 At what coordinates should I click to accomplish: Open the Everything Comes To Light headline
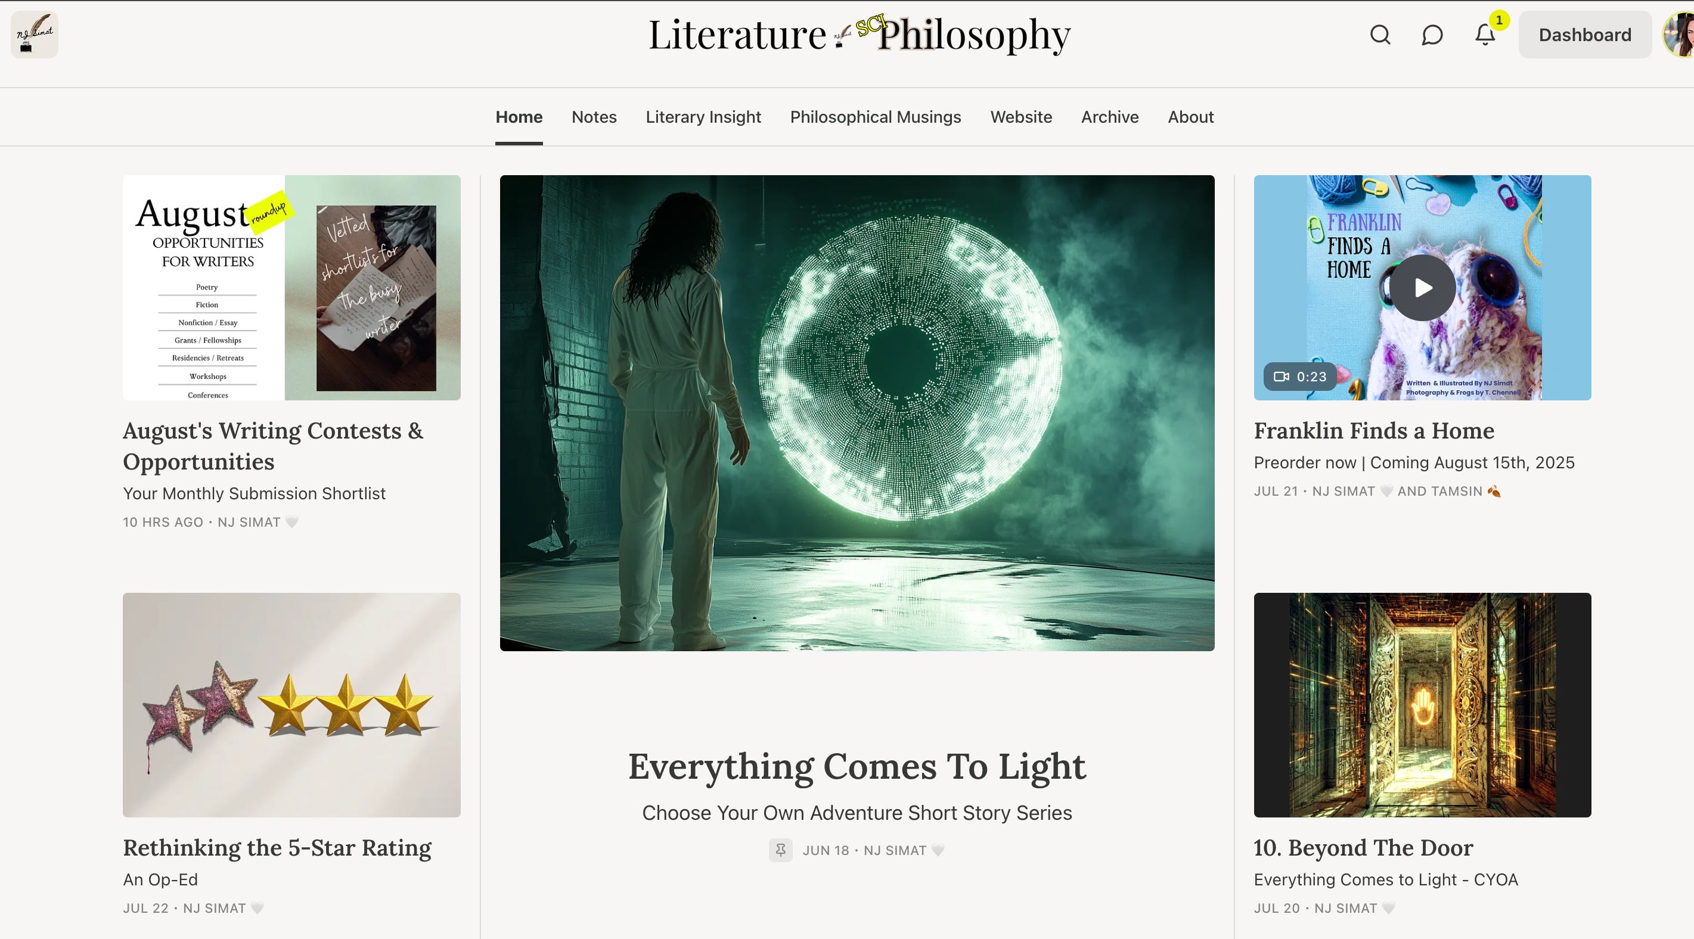click(857, 767)
